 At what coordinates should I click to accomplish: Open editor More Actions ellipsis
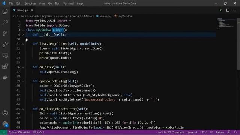234,10
